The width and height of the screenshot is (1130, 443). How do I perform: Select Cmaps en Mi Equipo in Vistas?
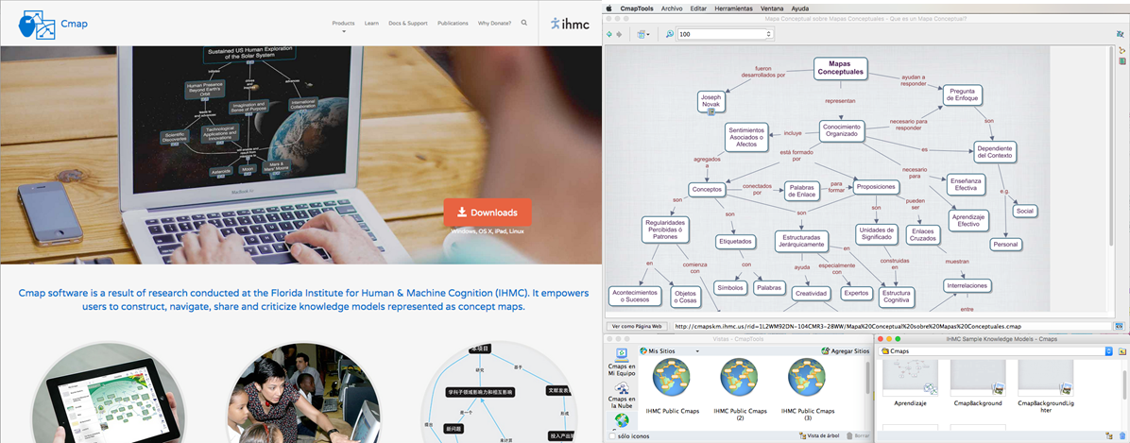point(622,364)
